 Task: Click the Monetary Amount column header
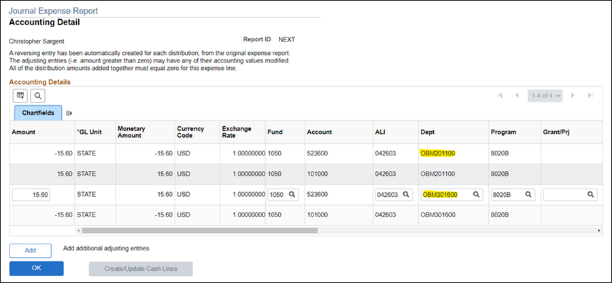point(131,132)
